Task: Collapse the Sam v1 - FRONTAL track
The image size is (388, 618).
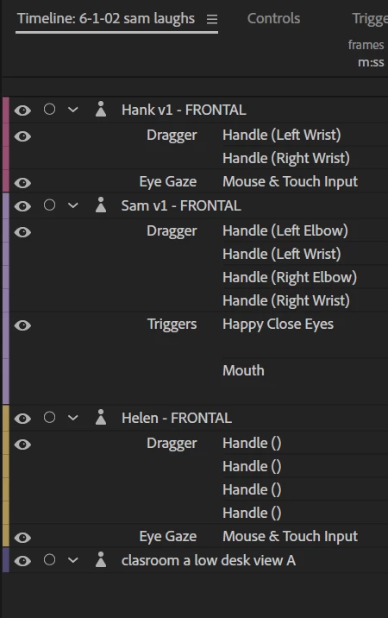Action: (x=73, y=205)
